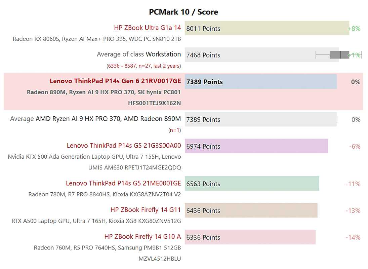This screenshot has width=368, height=269.
Task: Click the 6563 Points green bar
Action: (252, 183)
